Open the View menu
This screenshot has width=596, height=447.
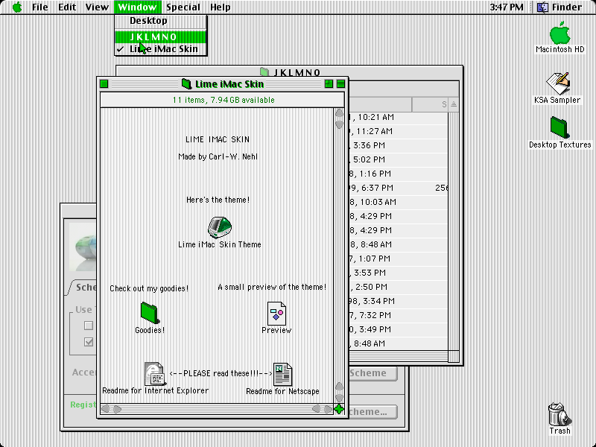(97, 7)
